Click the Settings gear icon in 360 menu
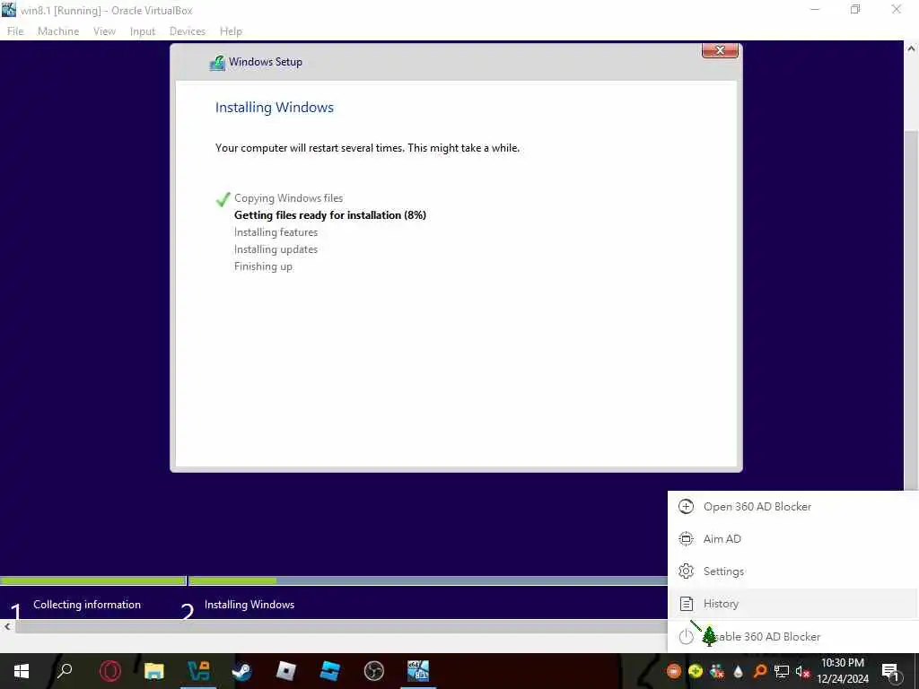 (686, 571)
